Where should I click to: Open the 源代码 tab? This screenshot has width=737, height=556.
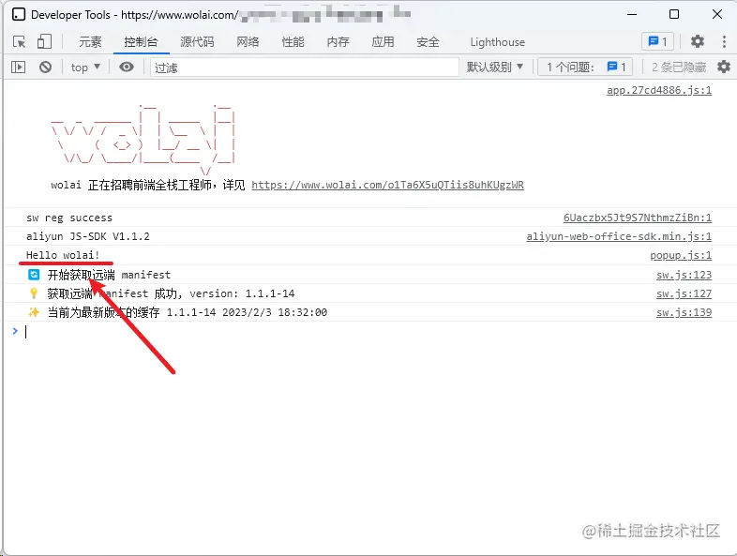coord(197,42)
